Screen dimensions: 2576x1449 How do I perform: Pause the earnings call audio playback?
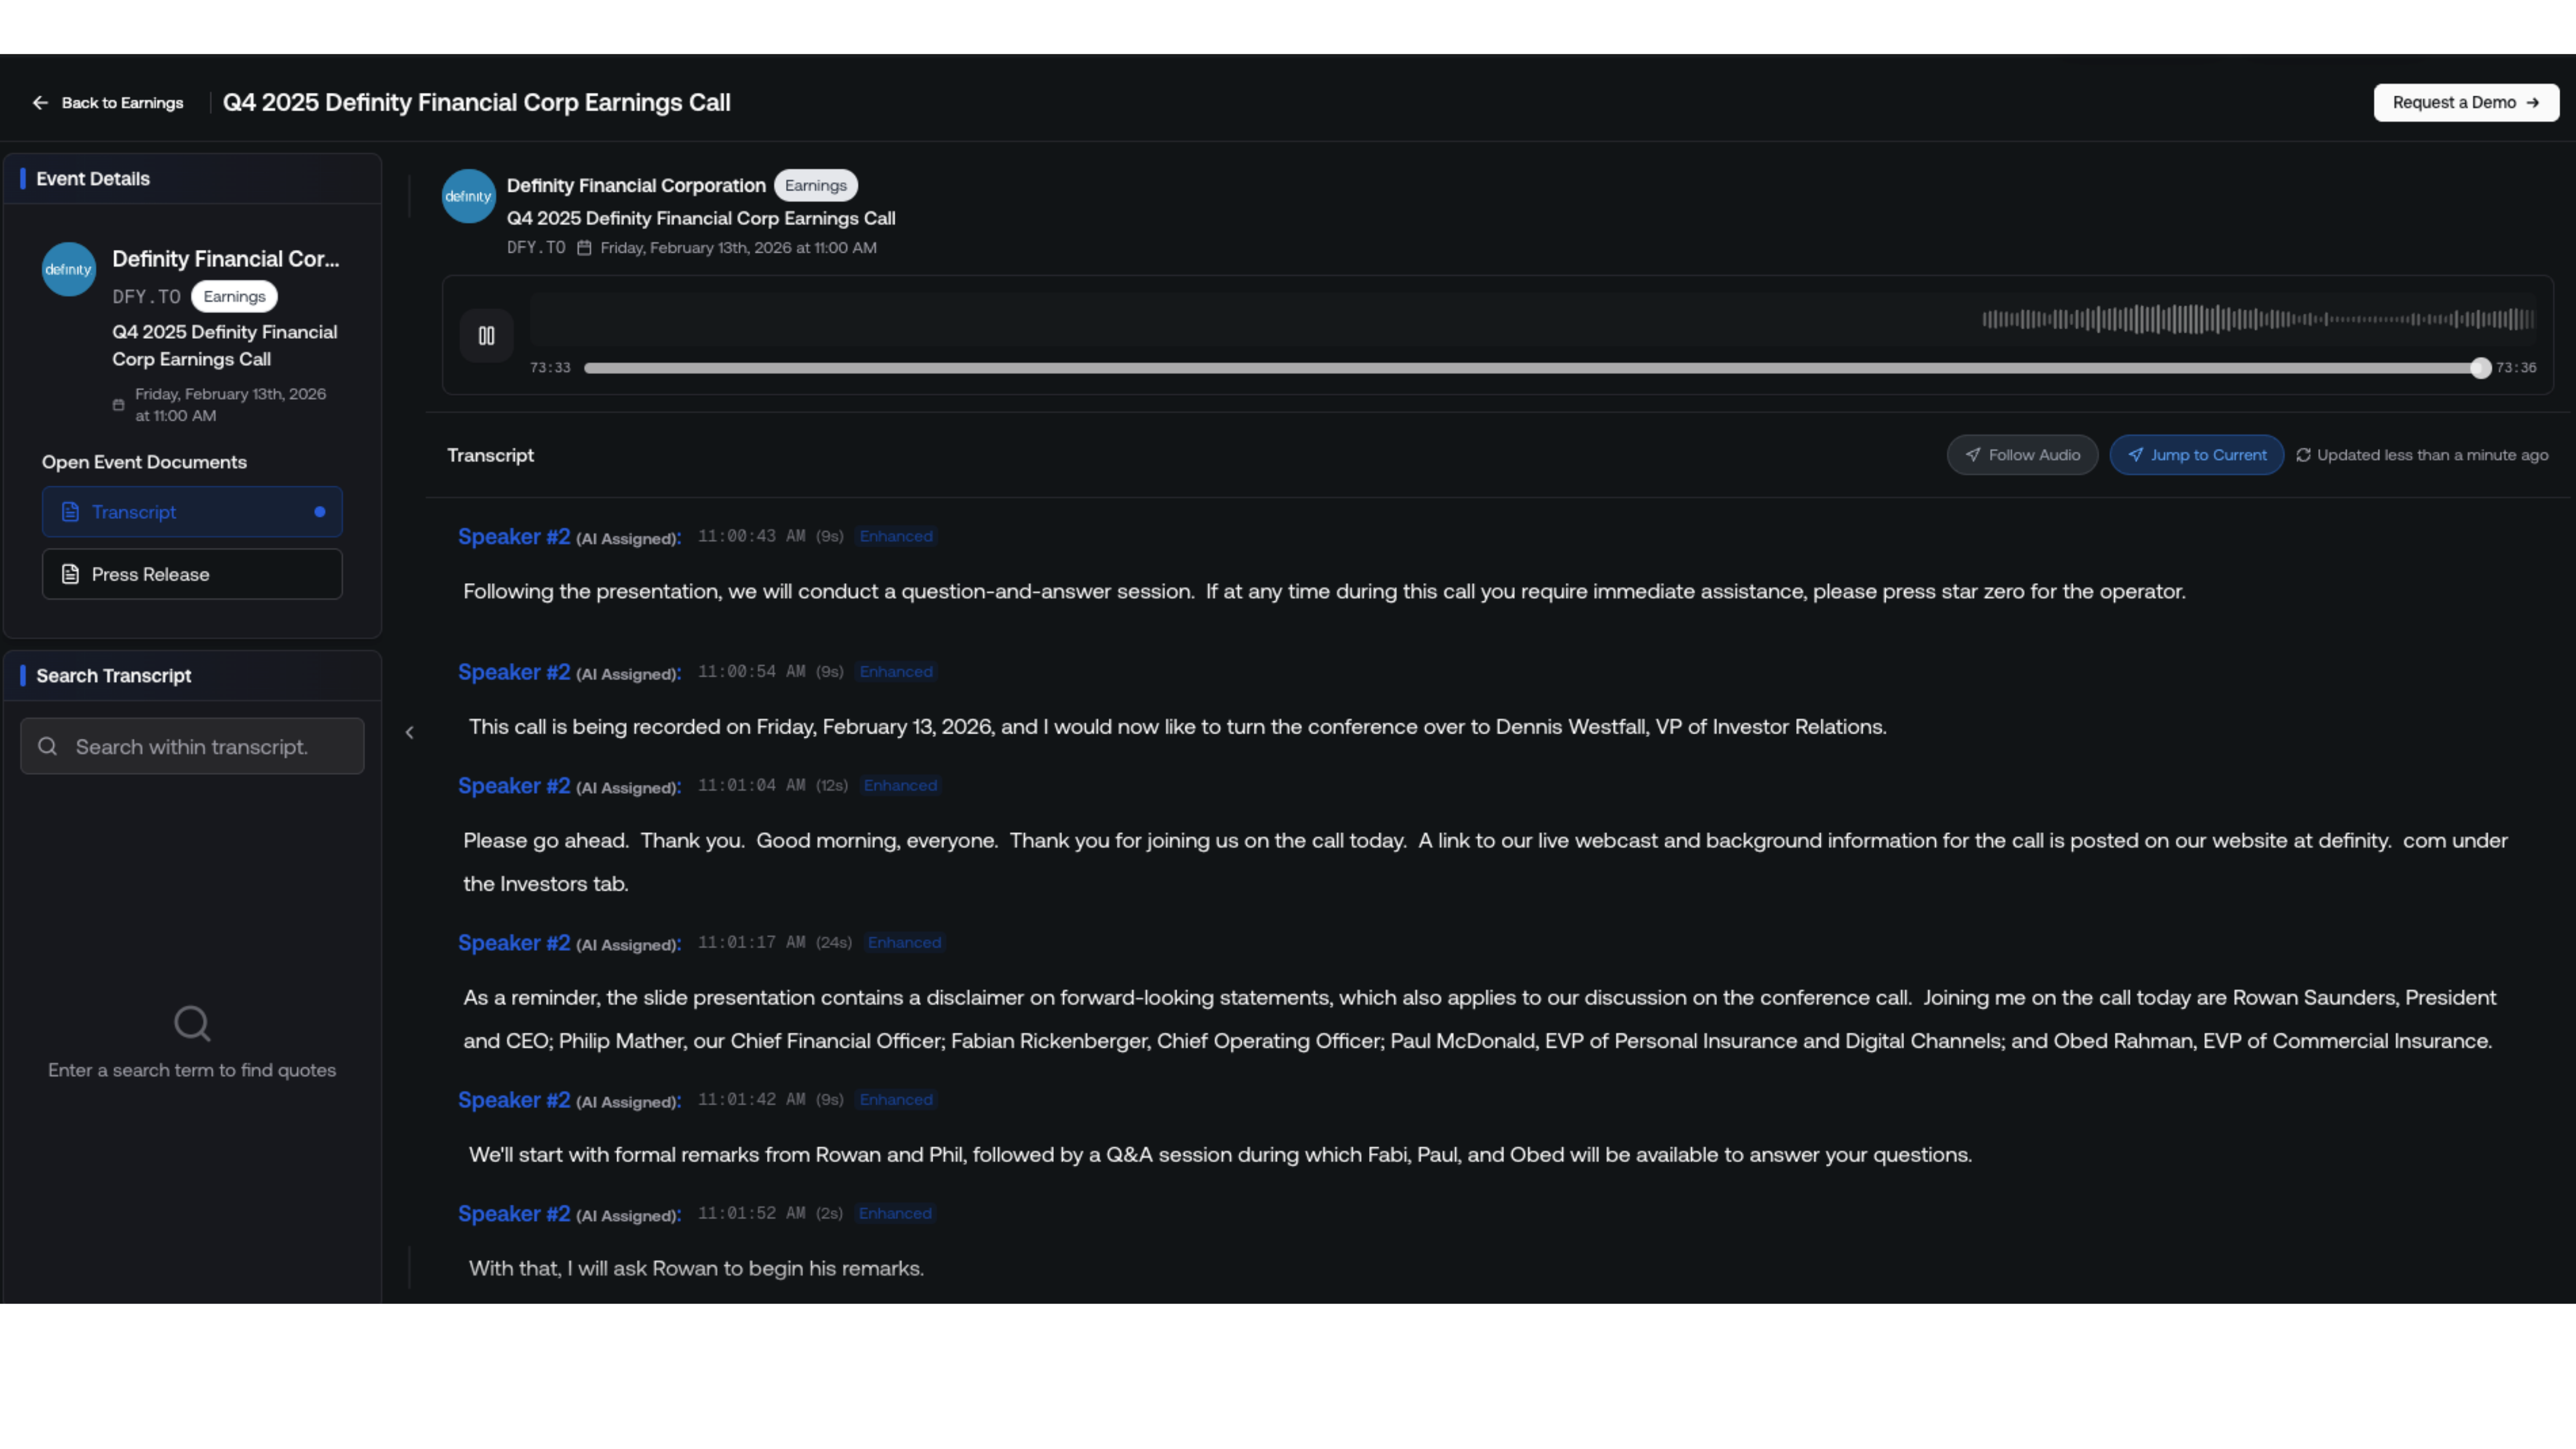tap(486, 335)
